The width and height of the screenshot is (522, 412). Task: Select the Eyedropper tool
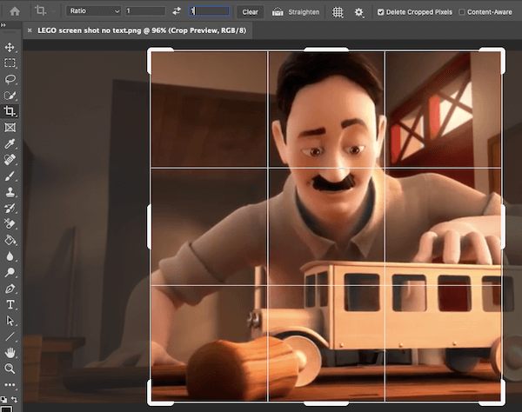pos(10,143)
